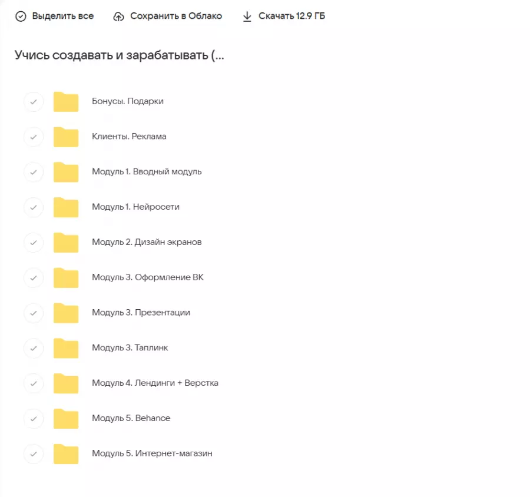Open the Модуль 1. Нейросети folder icon
Image resolution: width=530 pixels, height=497 pixels.
click(x=66, y=208)
